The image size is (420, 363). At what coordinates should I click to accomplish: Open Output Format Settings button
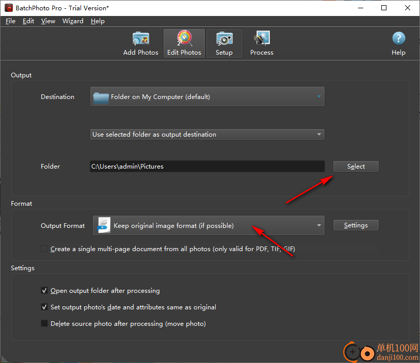coord(356,225)
